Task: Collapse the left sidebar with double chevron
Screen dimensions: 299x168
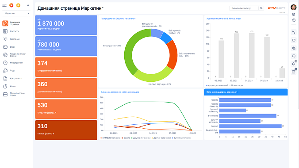Action: click(28, 5)
